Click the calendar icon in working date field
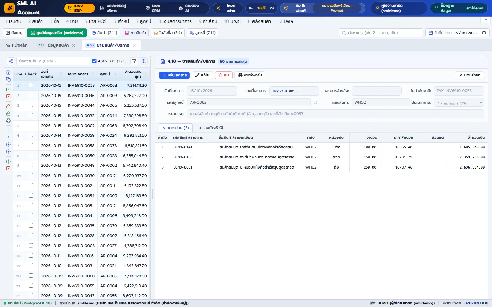 [x=484, y=33]
